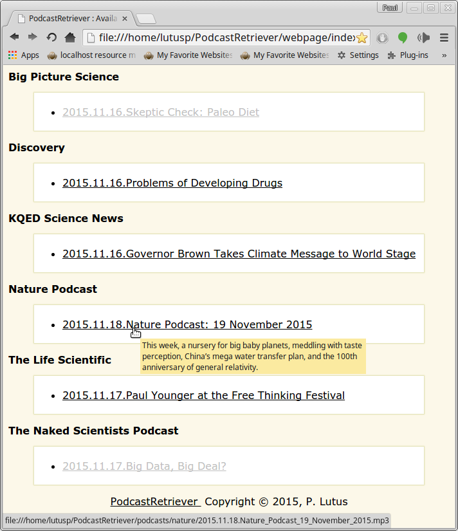This screenshot has height=531, width=458.
Task: Bookmark this page with the star icon
Action: [x=362, y=37]
